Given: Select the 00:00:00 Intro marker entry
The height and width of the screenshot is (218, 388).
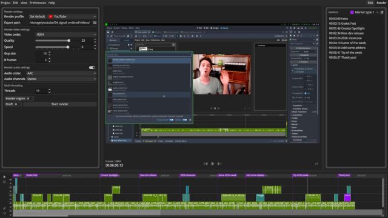Looking at the screenshot, I should [x=338, y=19].
